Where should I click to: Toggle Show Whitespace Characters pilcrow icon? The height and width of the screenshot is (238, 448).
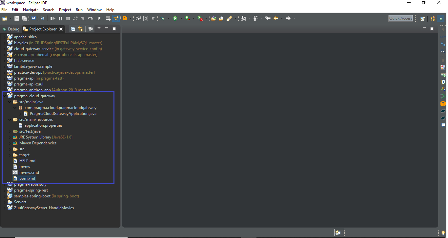(x=153, y=19)
